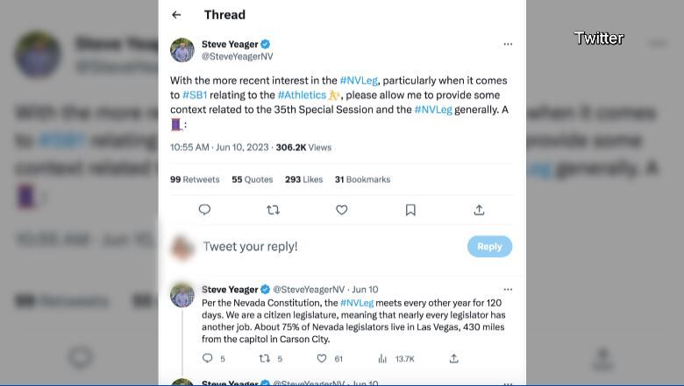Share the main tweet
684x386 pixels.
[479, 210]
